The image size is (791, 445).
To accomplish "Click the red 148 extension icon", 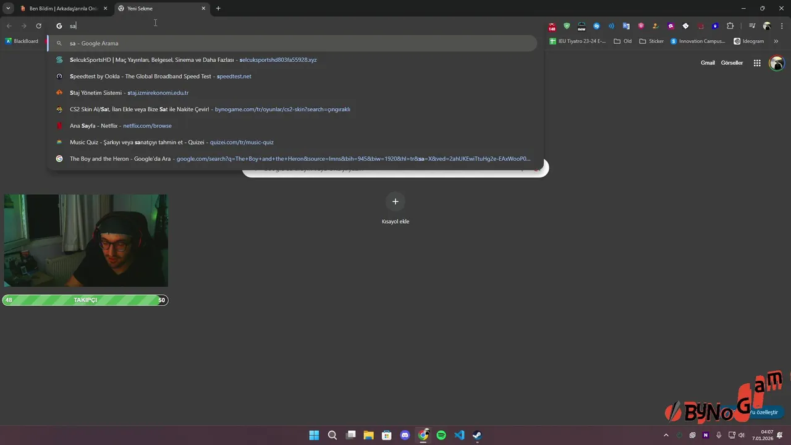I will point(552,27).
